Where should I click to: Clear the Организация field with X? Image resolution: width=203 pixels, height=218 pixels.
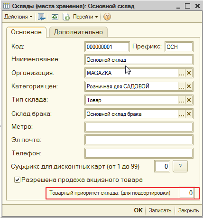pos(189,73)
